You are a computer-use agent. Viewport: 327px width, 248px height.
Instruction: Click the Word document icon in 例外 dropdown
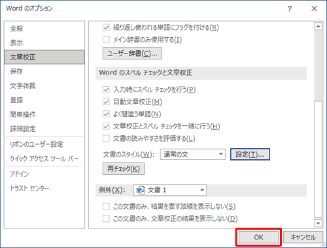(x=141, y=191)
